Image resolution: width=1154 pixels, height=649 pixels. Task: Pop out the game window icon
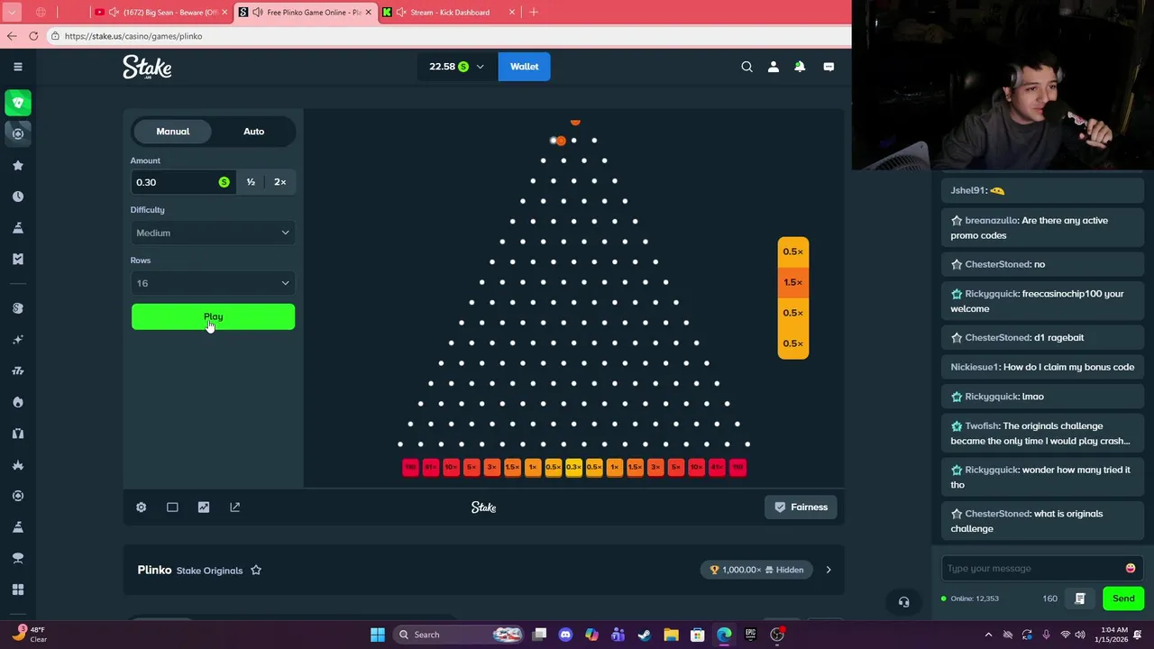coord(235,507)
